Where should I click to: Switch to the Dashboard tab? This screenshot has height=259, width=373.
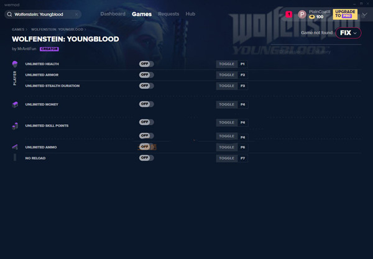click(x=113, y=14)
